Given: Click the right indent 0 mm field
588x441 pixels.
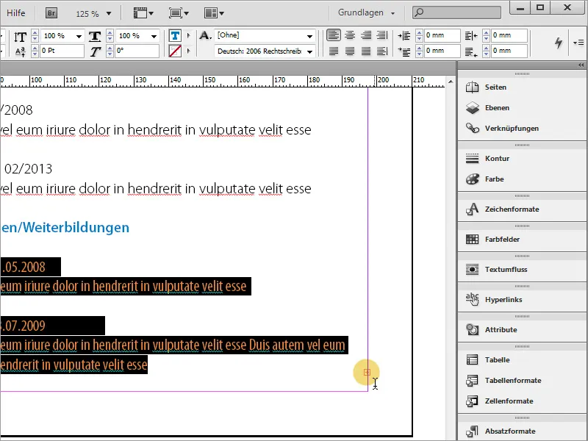Looking at the screenshot, I should [x=509, y=35].
